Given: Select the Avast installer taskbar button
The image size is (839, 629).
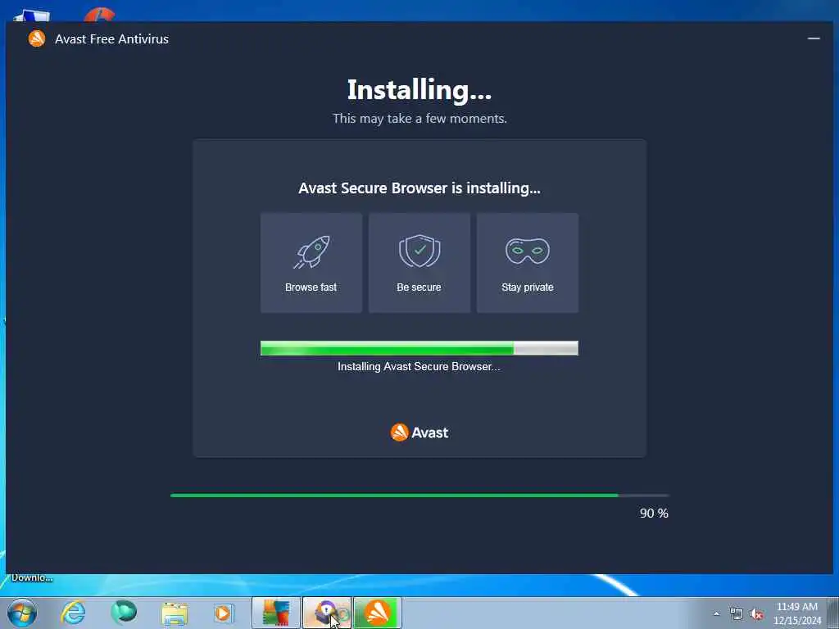Looking at the screenshot, I should [x=378, y=613].
